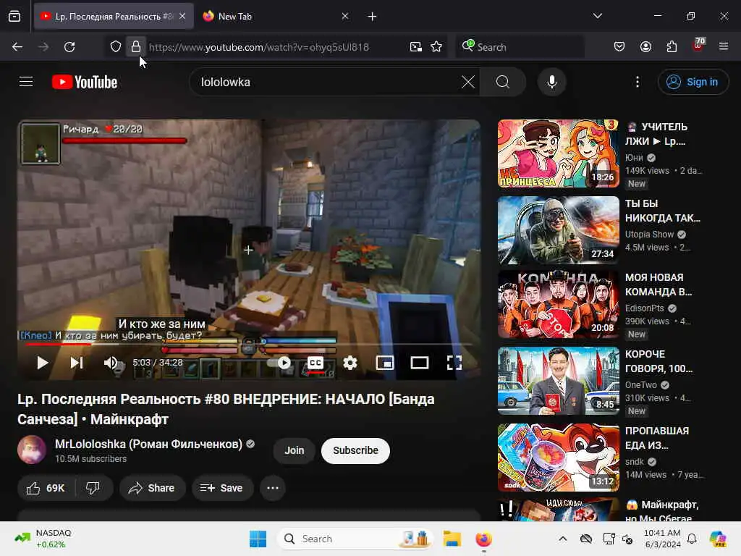The image size is (741, 556).
Task: Show hidden system tray icons
Action: (x=562, y=539)
